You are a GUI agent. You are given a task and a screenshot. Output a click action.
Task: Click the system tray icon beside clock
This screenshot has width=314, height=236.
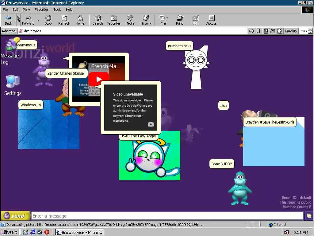click(286, 232)
